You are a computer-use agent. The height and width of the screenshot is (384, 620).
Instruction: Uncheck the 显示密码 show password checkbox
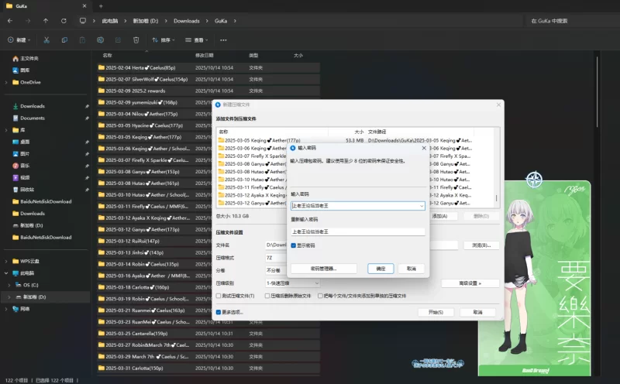point(294,245)
